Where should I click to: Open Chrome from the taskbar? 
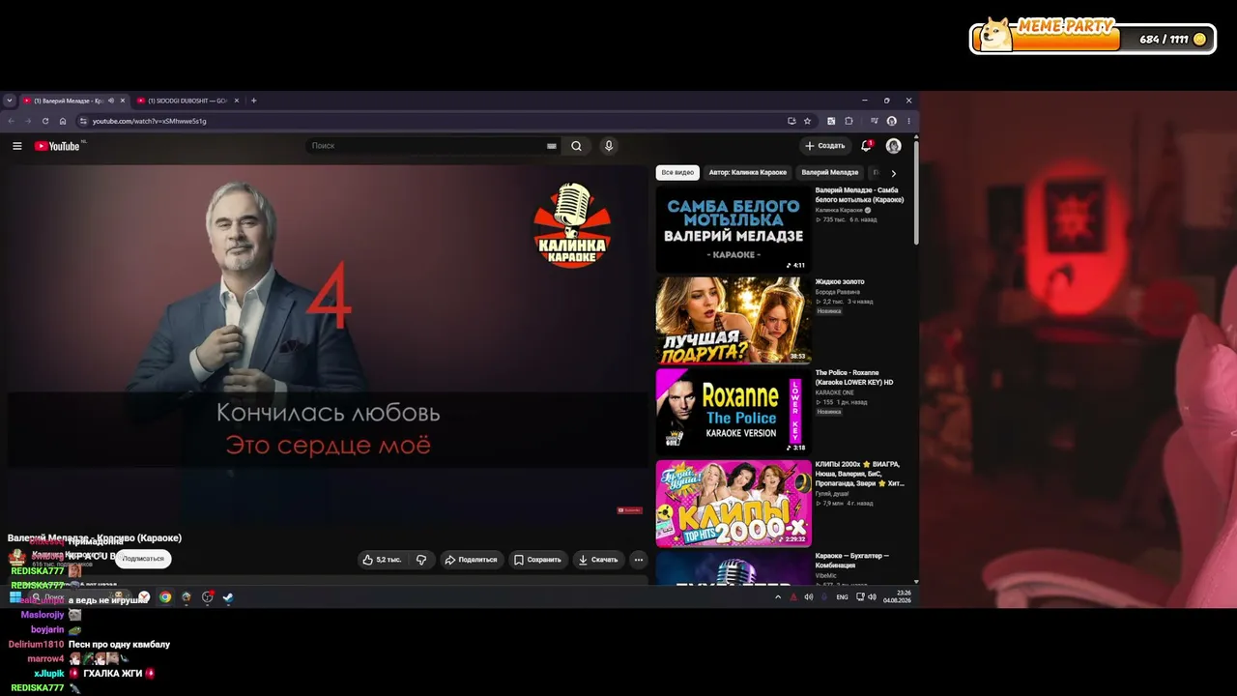click(x=165, y=597)
